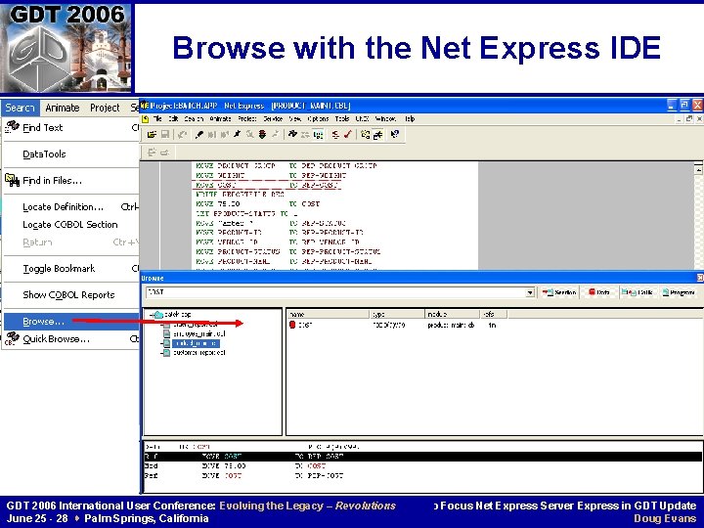Sort by the type column header
This screenshot has height=528, width=704.
pos(397,314)
